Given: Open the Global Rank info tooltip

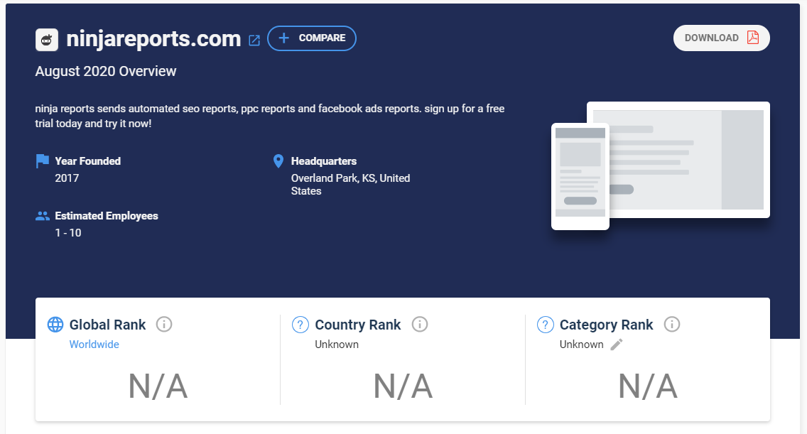Looking at the screenshot, I should tap(164, 324).
